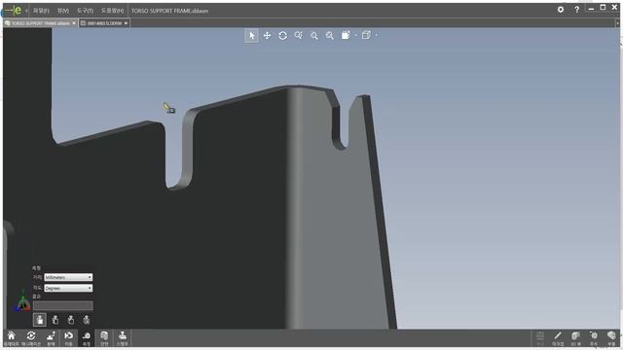623x350 pixels.
Task: Open the Components panel icon
Action: (611, 338)
